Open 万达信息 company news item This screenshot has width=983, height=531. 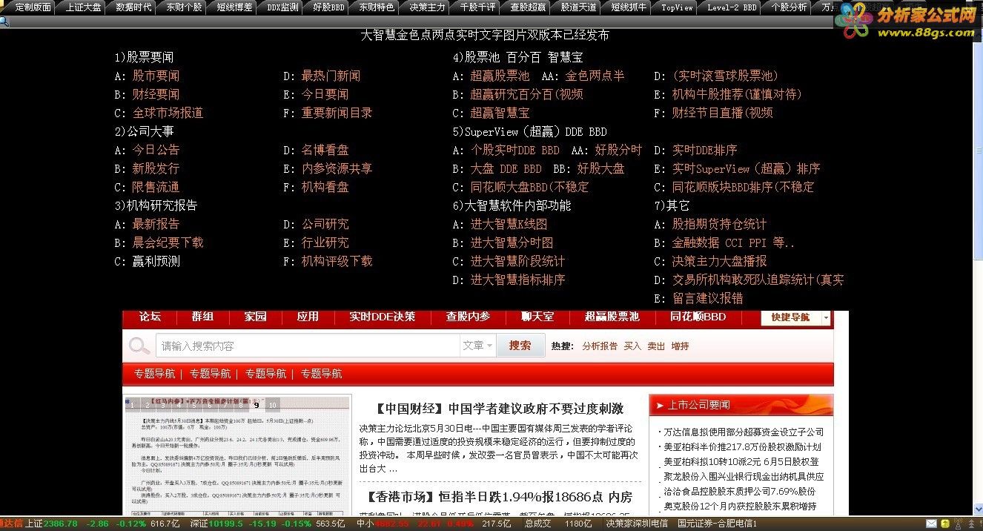point(744,432)
